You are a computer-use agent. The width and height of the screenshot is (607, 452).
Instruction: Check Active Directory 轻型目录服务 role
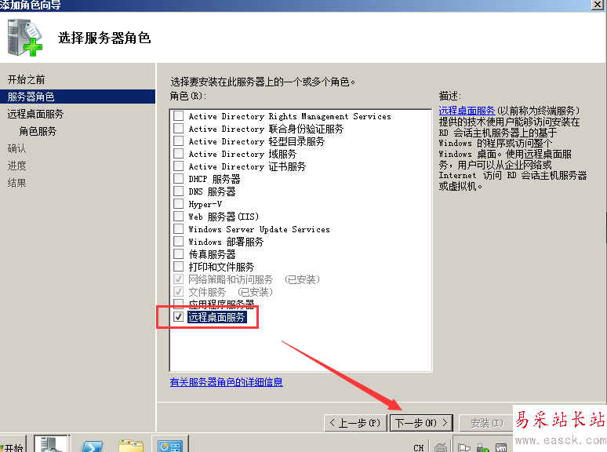[179, 140]
